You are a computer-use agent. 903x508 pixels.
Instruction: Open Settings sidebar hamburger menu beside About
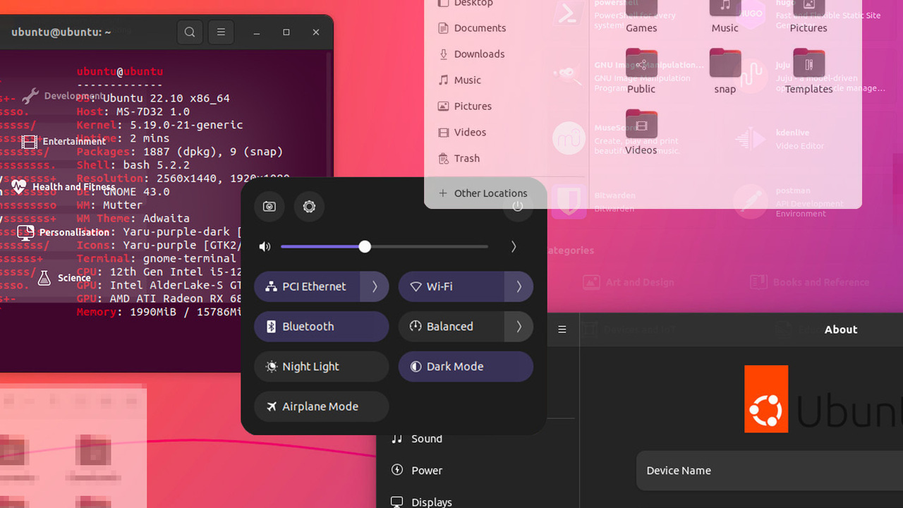[562, 329]
